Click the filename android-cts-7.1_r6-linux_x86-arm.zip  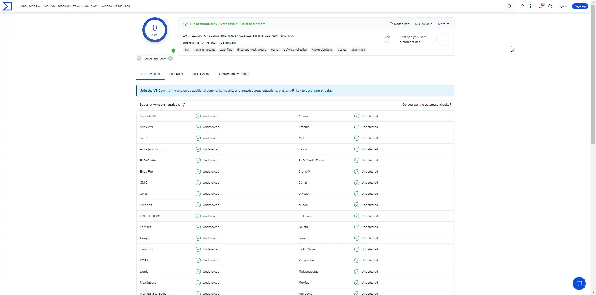pyautogui.click(x=210, y=43)
